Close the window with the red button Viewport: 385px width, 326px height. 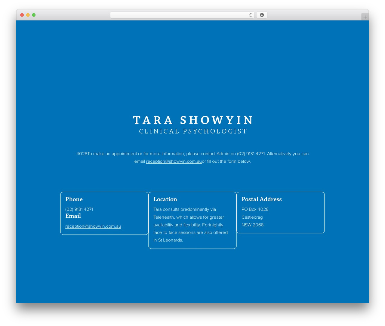coord(22,15)
